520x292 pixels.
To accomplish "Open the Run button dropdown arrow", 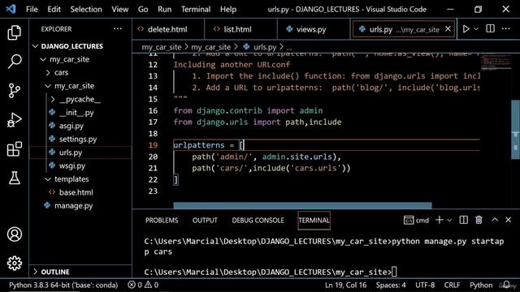I will 476,29.
